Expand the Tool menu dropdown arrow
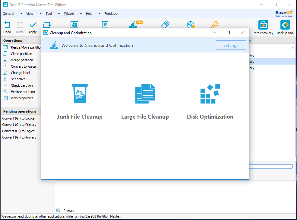This screenshot has width=297, height=220. pyautogui.click(x=59, y=14)
